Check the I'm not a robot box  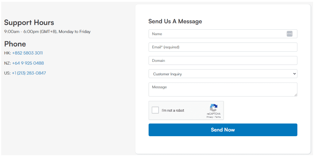155,110
